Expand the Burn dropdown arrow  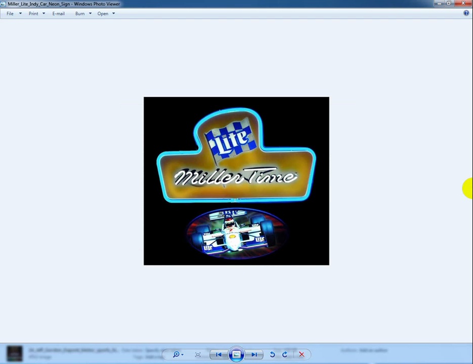[90, 14]
